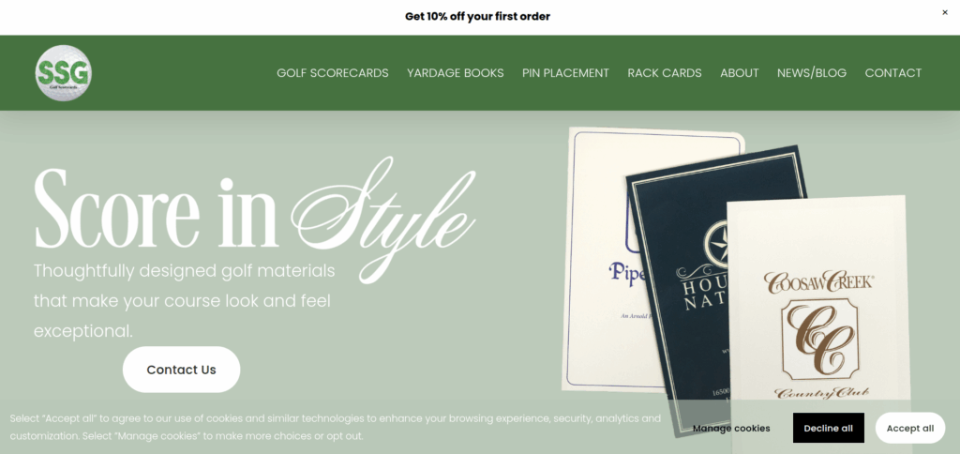Open the Golf Scorecards menu item
Viewport: 960px width, 454px height.
(x=333, y=73)
